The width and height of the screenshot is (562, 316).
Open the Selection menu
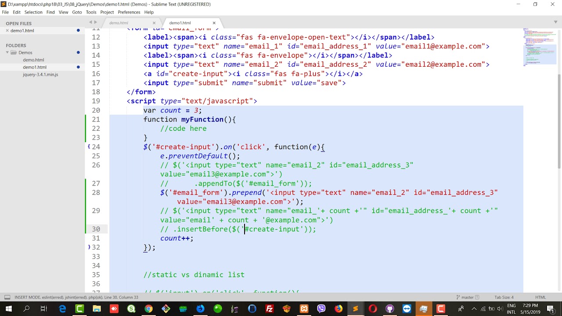click(33, 12)
